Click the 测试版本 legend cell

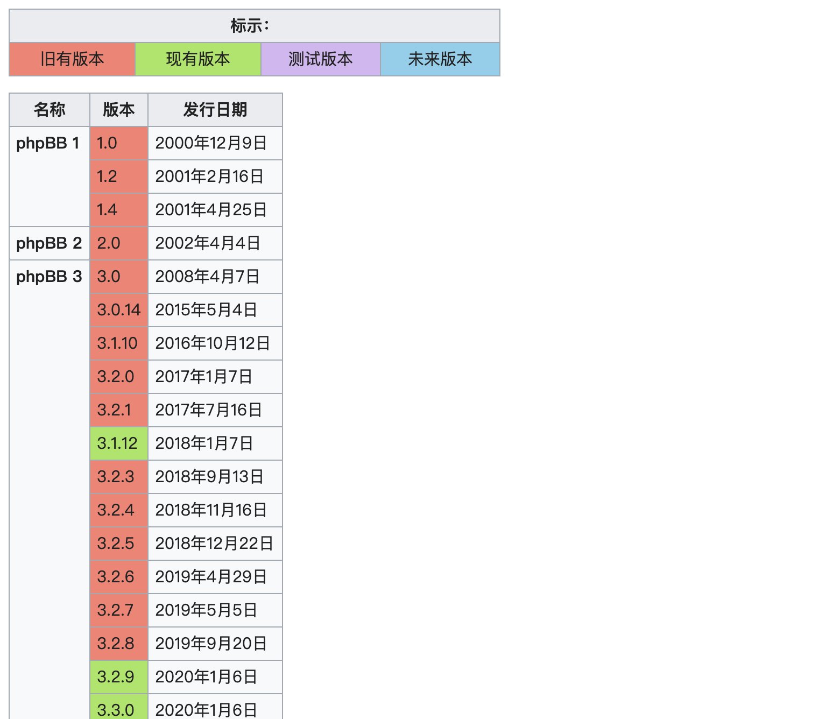[x=321, y=59]
